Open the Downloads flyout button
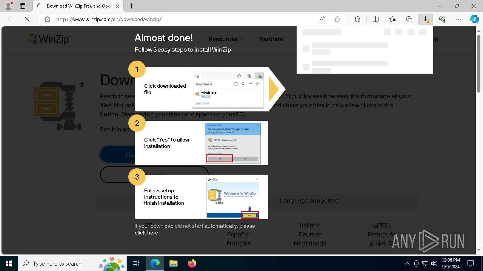Viewport: 483px width, 271px height. point(426,19)
